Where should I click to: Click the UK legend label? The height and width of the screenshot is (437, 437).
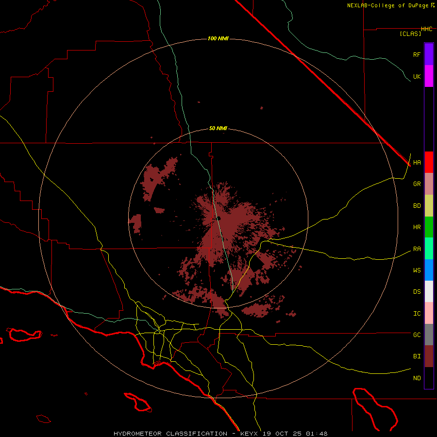417,76
